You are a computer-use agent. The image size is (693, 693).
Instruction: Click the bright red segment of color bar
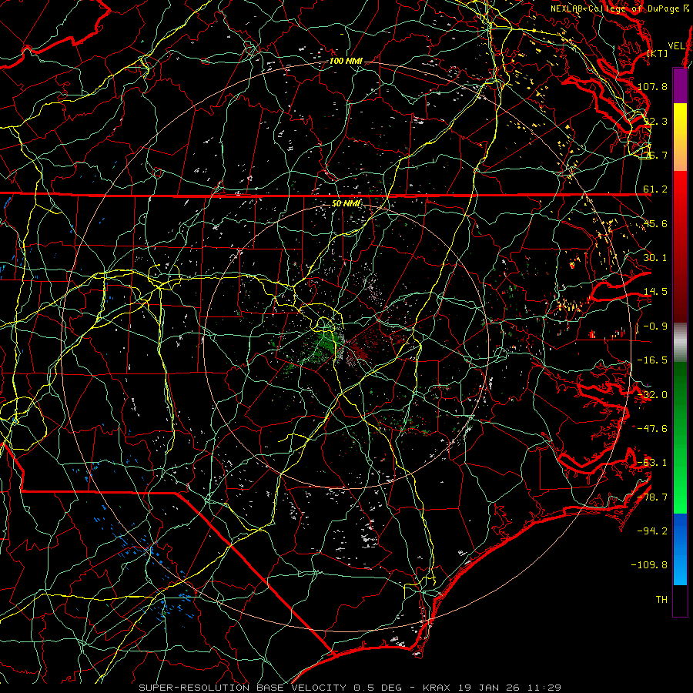[x=680, y=195]
